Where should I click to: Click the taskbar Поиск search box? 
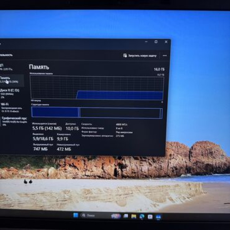[x=95, y=215]
